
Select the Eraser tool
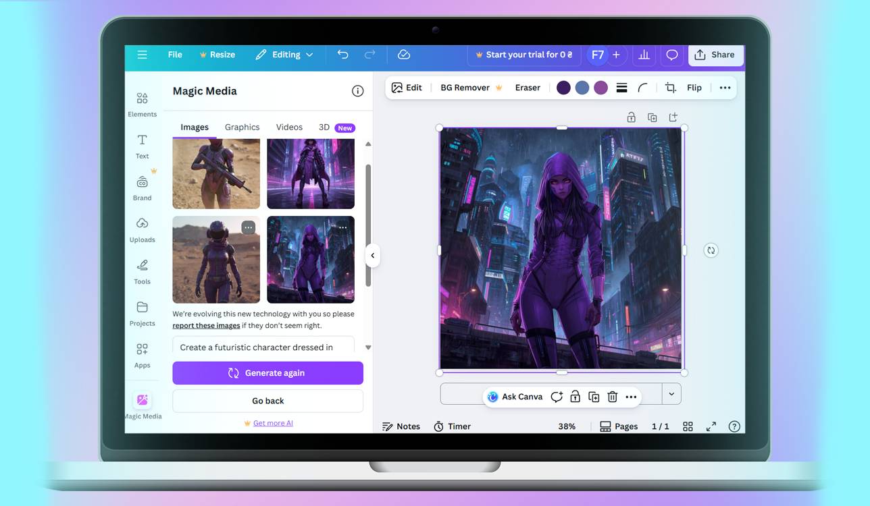(x=528, y=88)
